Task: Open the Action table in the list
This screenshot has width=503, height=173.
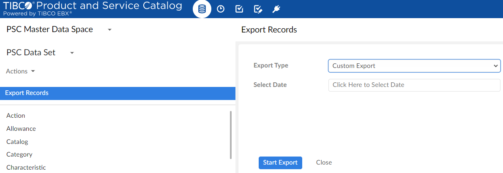Action: (x=16, y=116)
